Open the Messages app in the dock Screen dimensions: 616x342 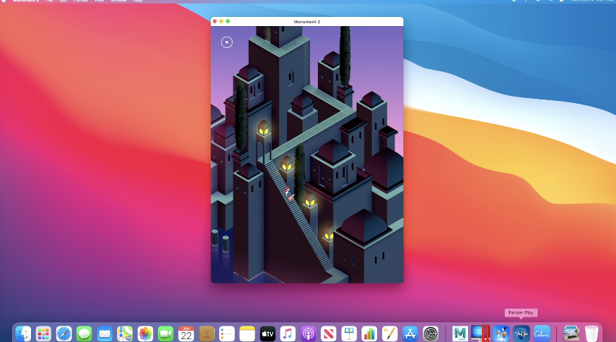pyautogui.click(x=84, y=334)
